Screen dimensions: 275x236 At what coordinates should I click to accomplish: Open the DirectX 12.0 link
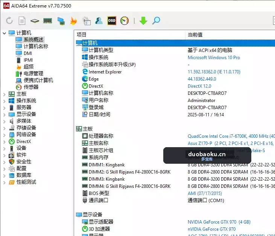199,86
